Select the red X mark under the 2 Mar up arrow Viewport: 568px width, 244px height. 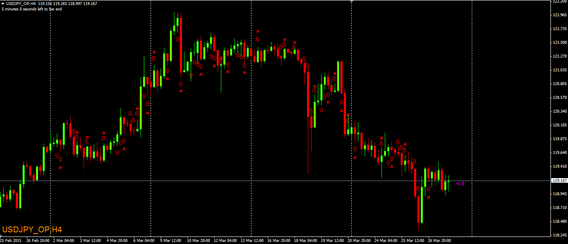(60, 168)
